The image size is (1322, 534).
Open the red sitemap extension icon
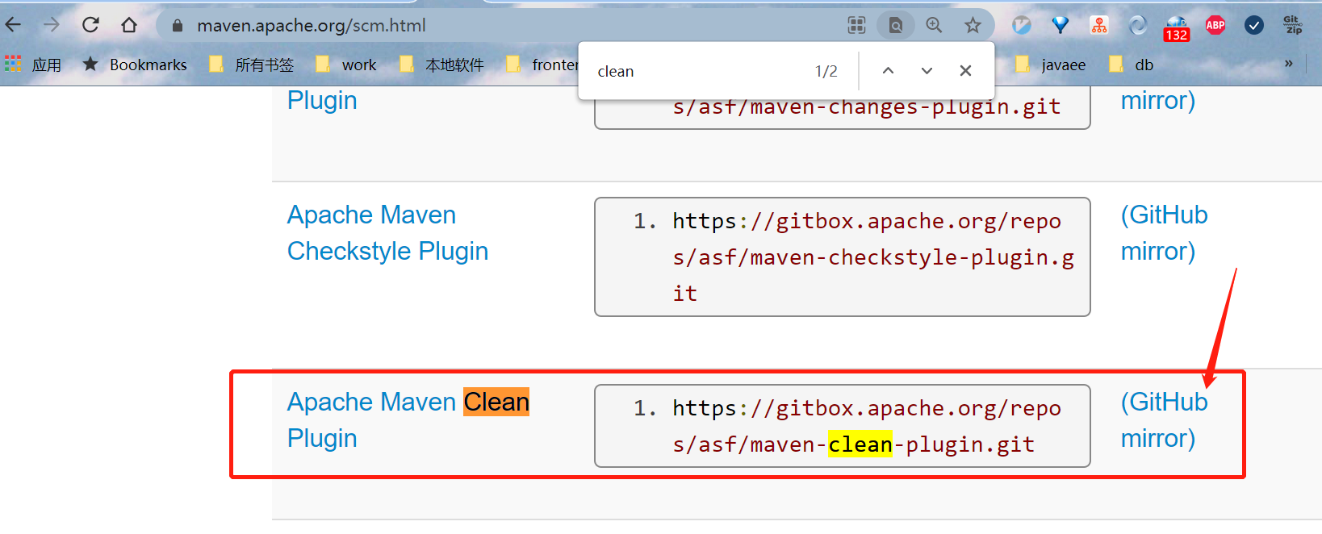[x=1099, y=25]
